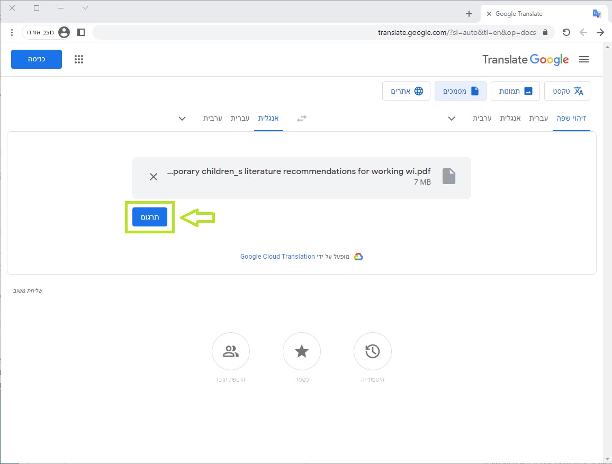Screen dimensions: 612x464
Task: Swap source and target languages
Action: click(x=302, y=119)
